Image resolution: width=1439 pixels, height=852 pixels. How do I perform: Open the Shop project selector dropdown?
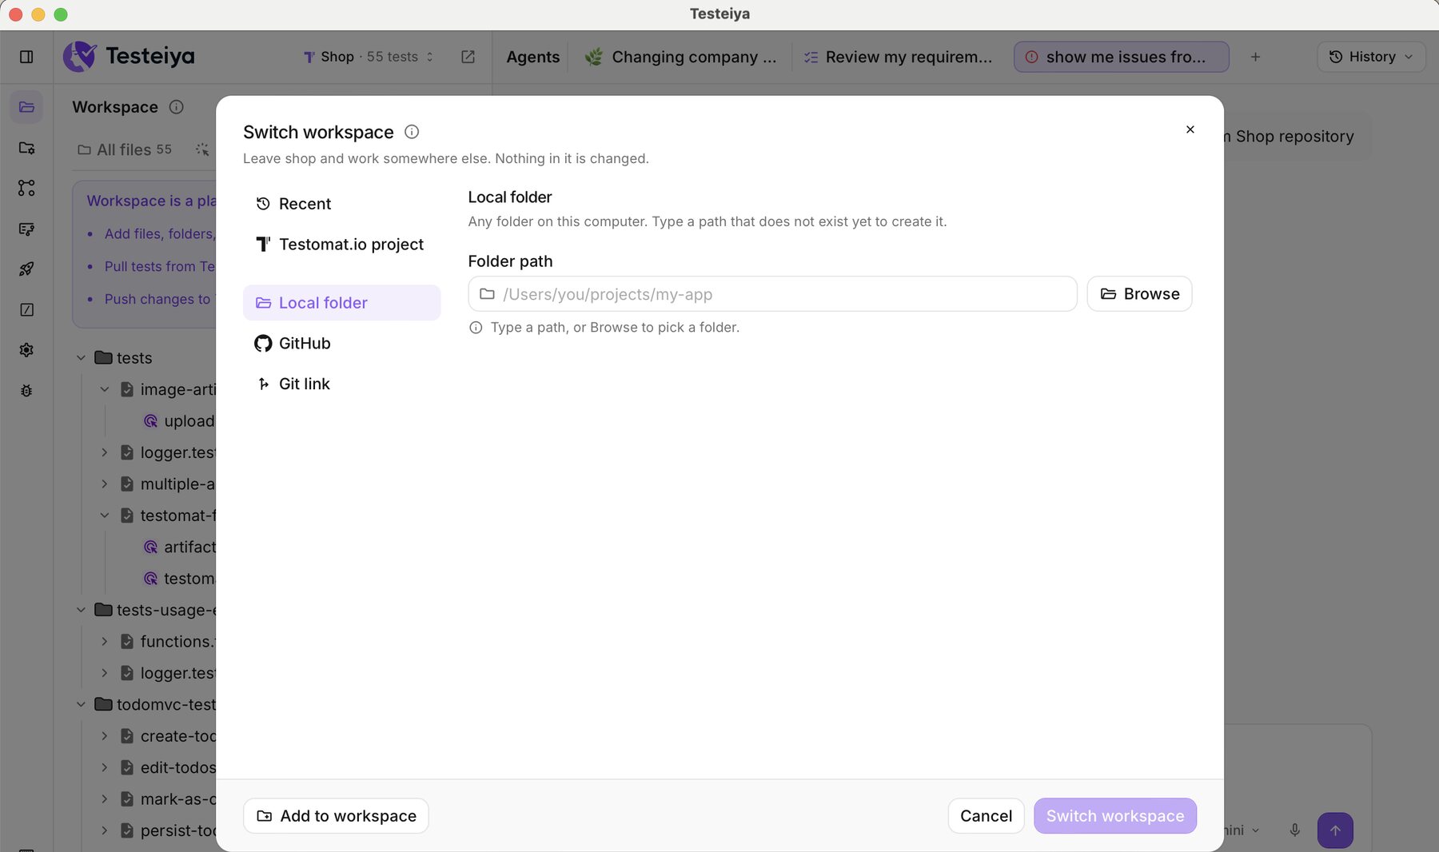click(369, 57)
